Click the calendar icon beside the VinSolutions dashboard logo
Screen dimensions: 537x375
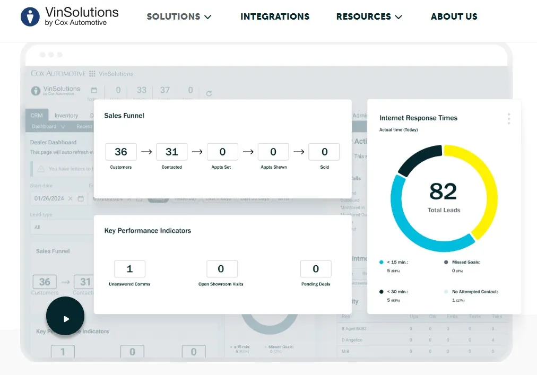[94, 90]
